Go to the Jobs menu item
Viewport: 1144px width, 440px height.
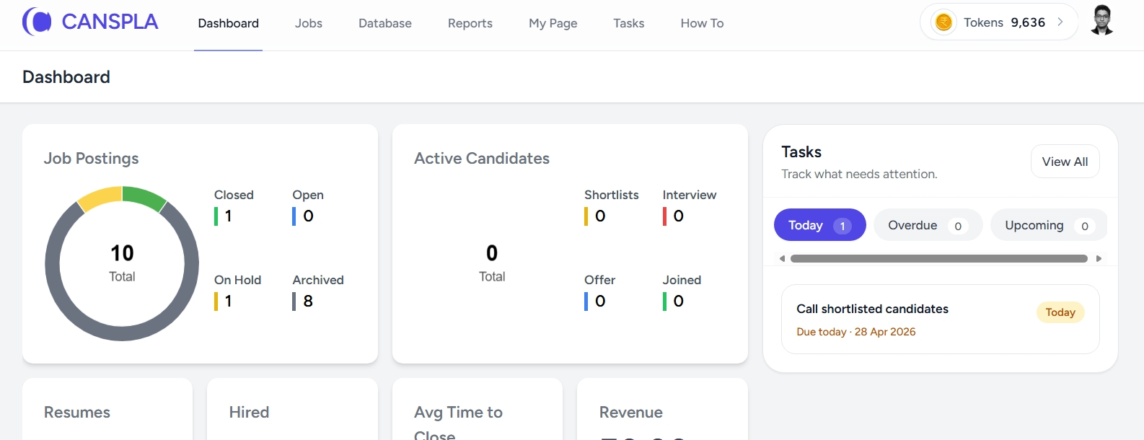click(309, 23)
